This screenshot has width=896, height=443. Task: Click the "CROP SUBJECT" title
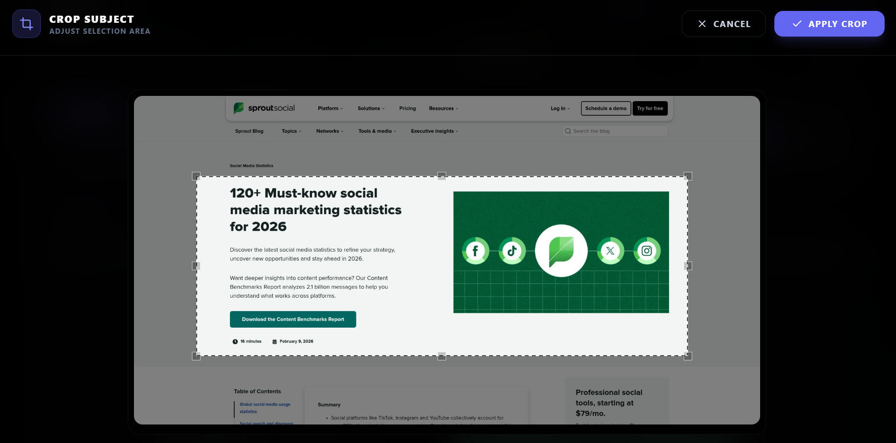pos(92,19)
